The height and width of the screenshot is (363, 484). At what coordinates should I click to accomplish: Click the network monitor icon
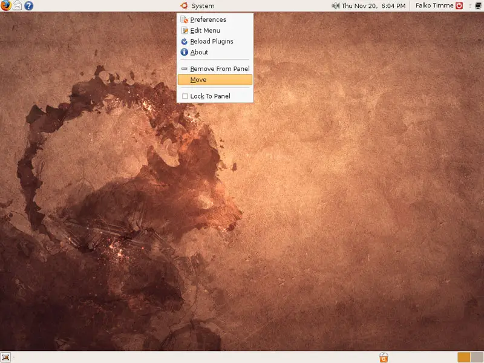(x=478, y=6)
